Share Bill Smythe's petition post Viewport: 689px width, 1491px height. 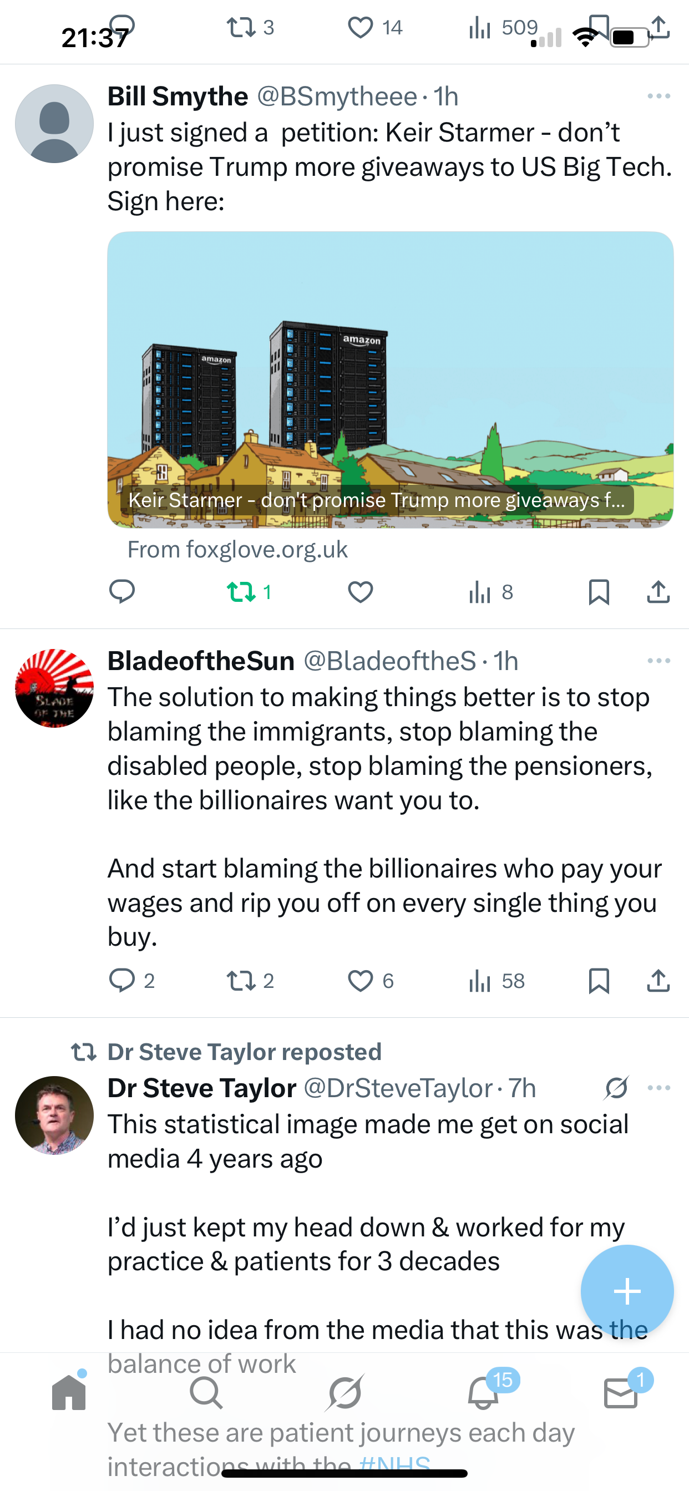(658, 591)
